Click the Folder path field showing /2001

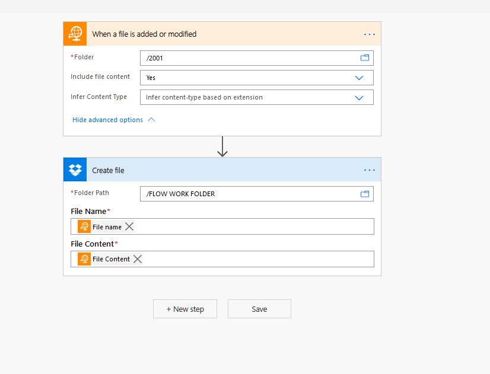(x=249, y=58)
